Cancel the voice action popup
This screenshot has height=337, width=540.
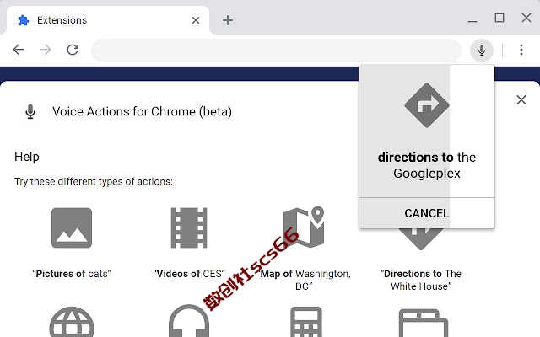[427, 213]
